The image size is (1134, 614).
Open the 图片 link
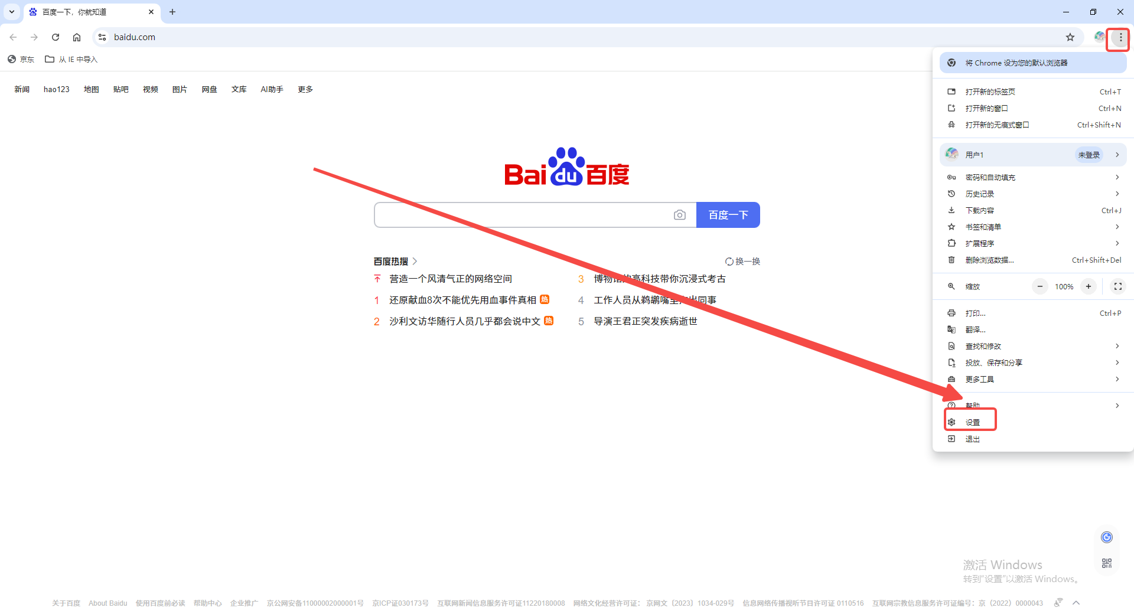180,89
